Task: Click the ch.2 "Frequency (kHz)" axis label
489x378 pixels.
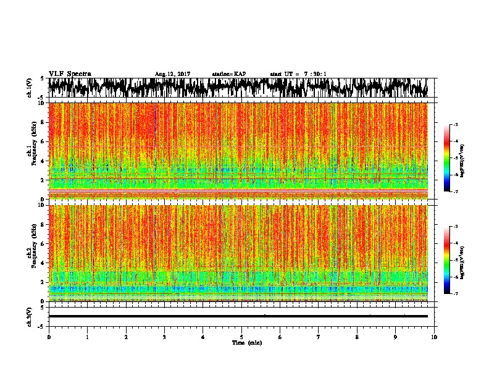Action: (x=34, y=246)
